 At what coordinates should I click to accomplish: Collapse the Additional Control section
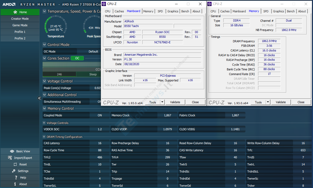click(44, 95)
